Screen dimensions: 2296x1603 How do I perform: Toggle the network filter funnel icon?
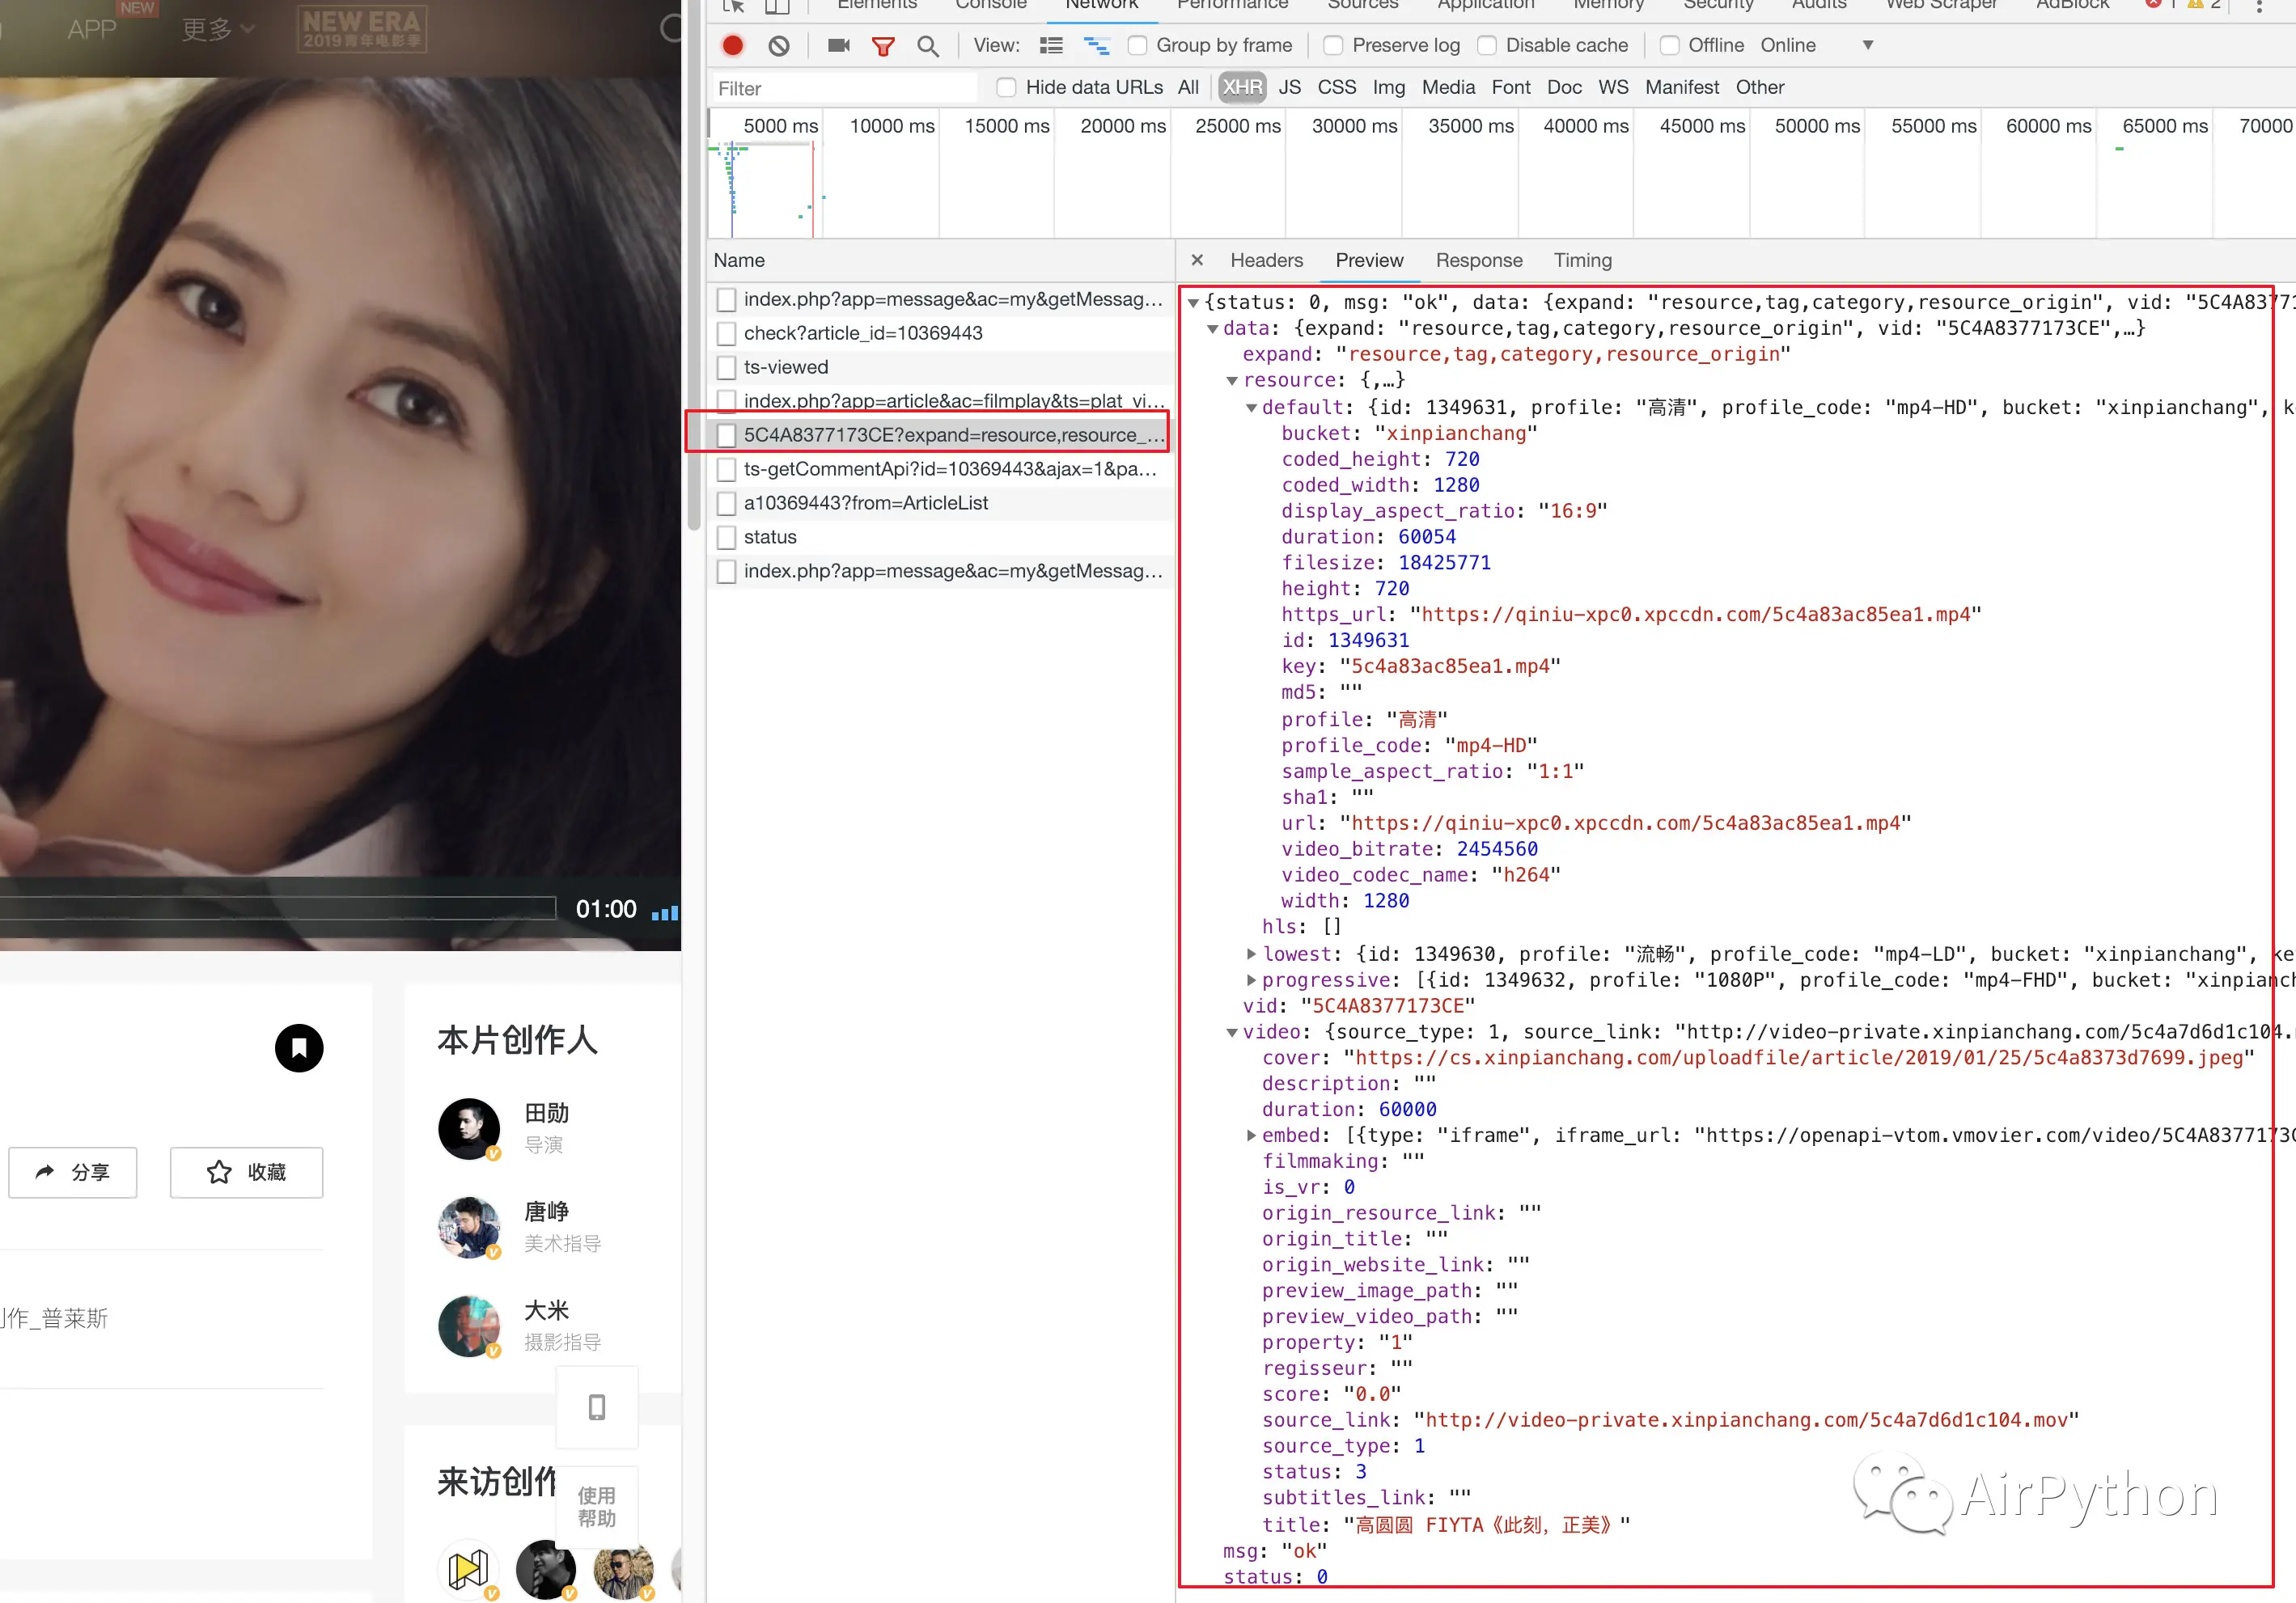coord(882,46)
